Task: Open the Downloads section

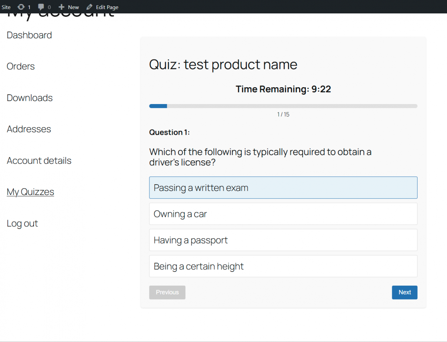Action: 30,98
